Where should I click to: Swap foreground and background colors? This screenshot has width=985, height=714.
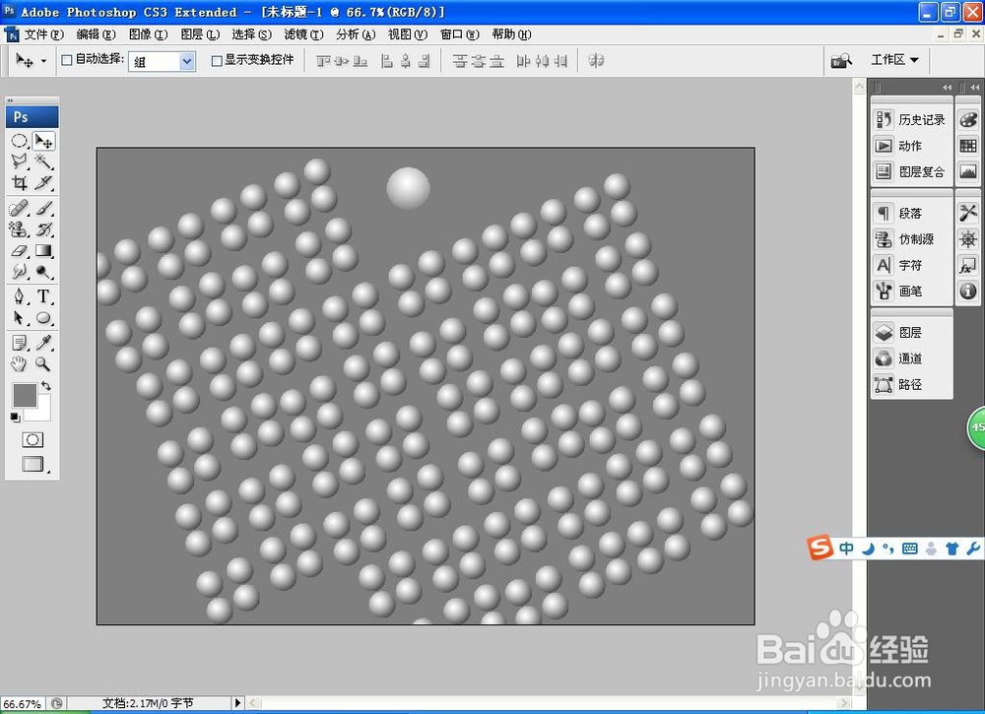click(x=46, y=386)
